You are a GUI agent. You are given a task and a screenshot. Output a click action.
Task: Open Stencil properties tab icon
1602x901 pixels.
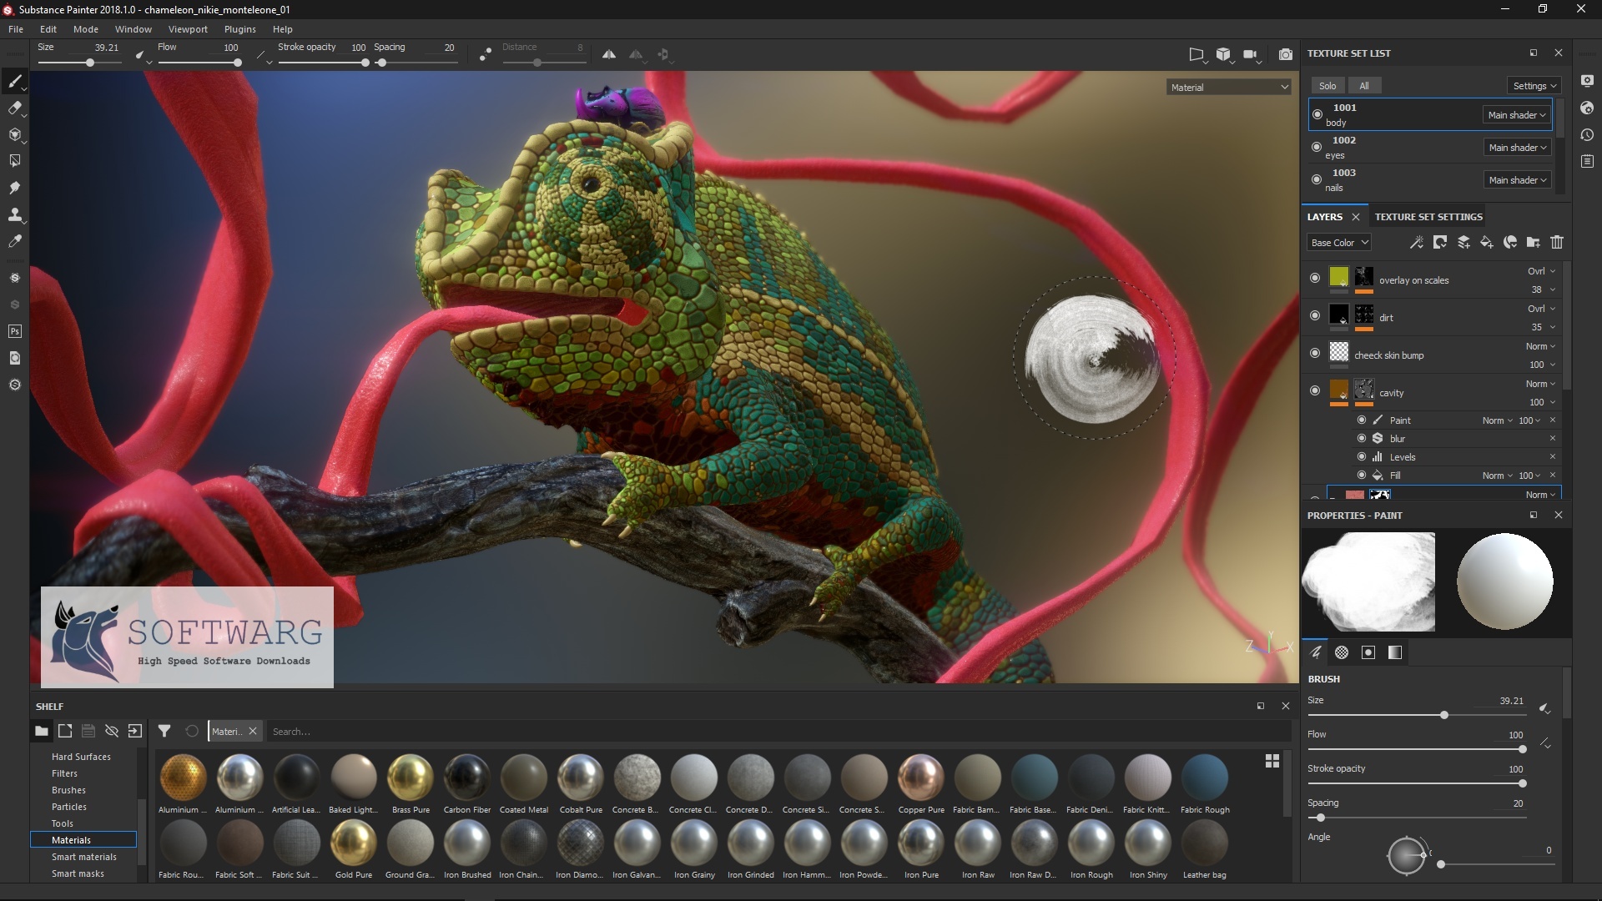(1368, 652)
